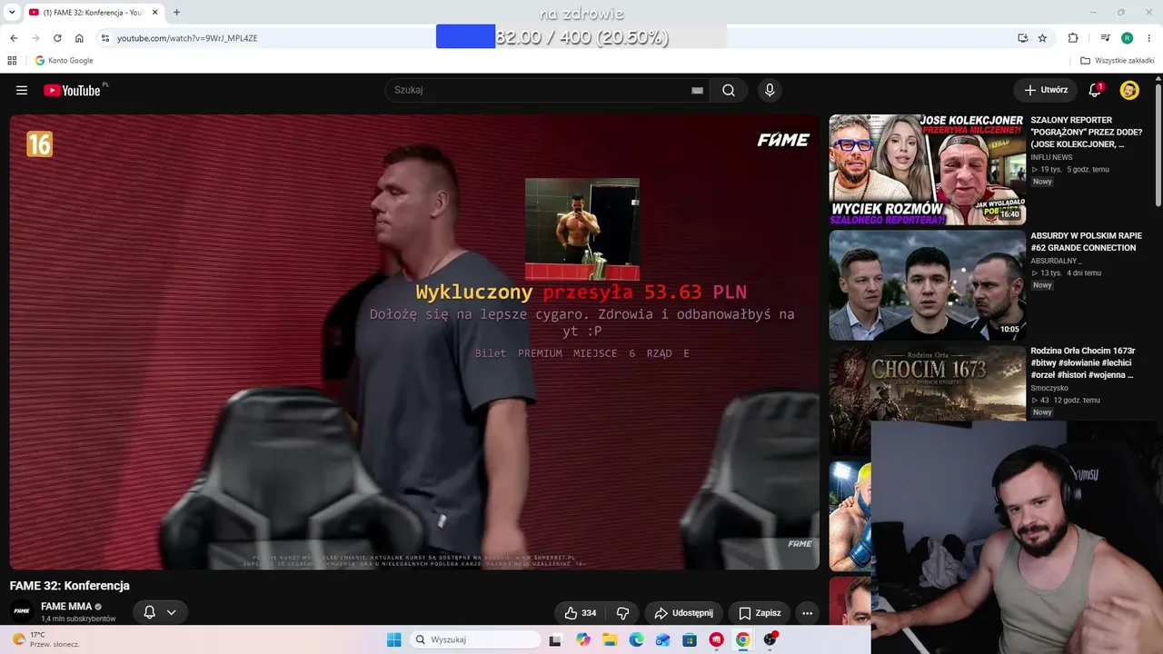The width and height of the screenshot is (1163, 654).
Task: View site information for youtube.com
Action: coord(105,38)
